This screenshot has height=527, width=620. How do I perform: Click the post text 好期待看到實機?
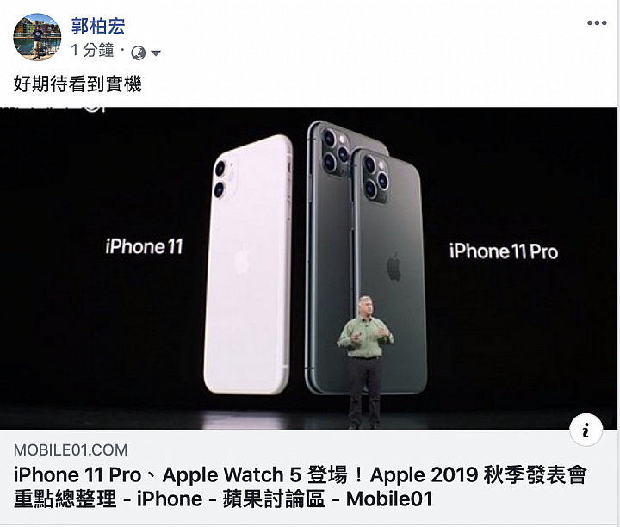click(x=77, y=84)
